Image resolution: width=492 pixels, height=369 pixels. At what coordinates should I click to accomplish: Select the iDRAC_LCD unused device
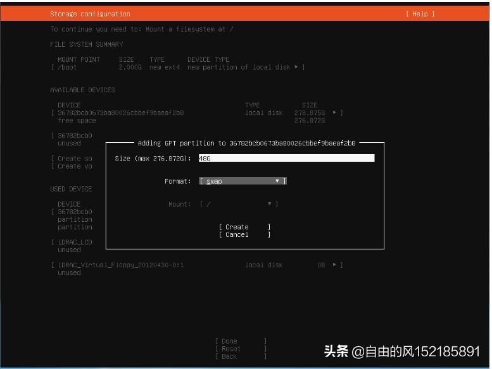coord(75,242)
